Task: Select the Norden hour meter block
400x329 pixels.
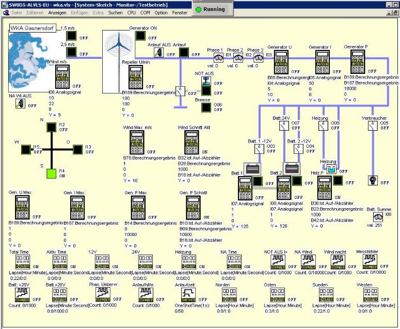Action: pos(229,295)
